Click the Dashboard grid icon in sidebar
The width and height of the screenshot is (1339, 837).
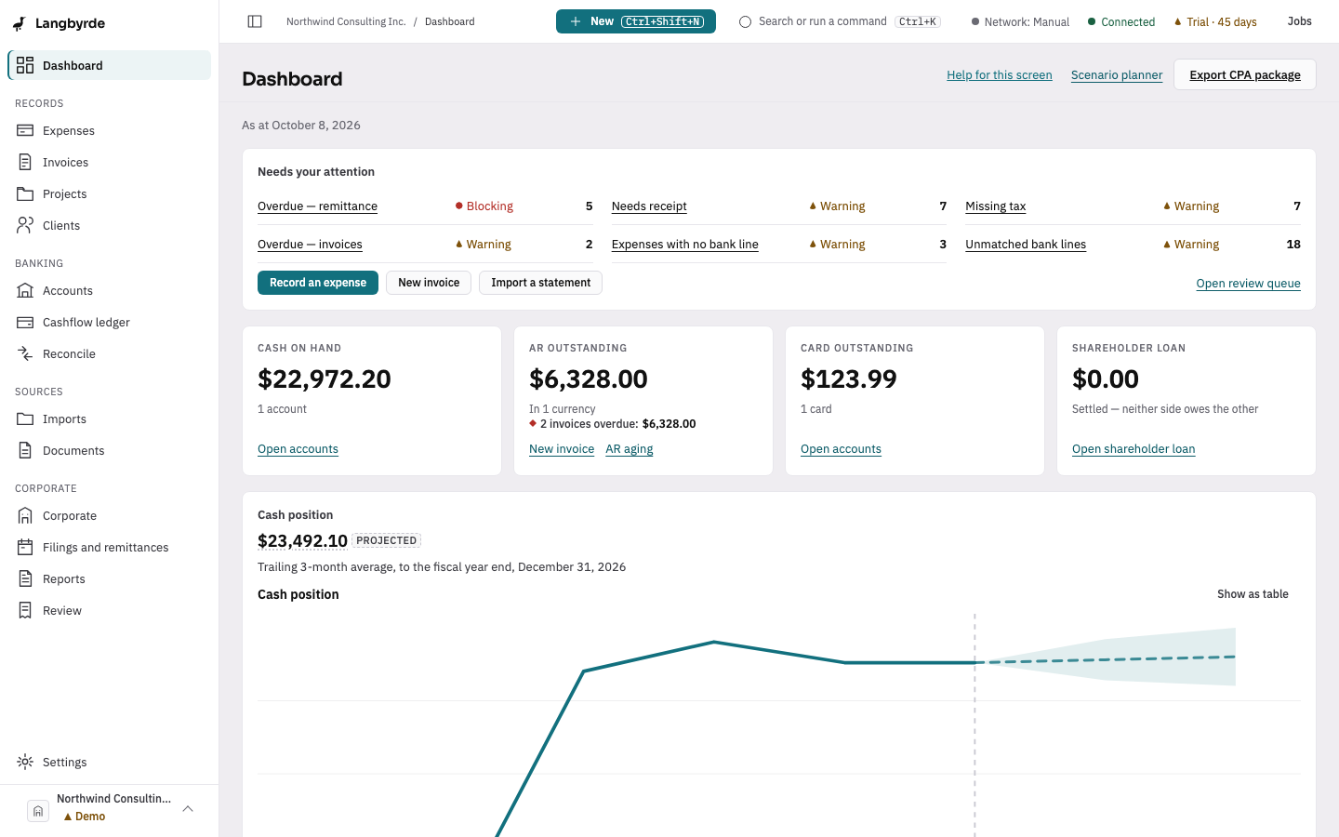(25, 65)
